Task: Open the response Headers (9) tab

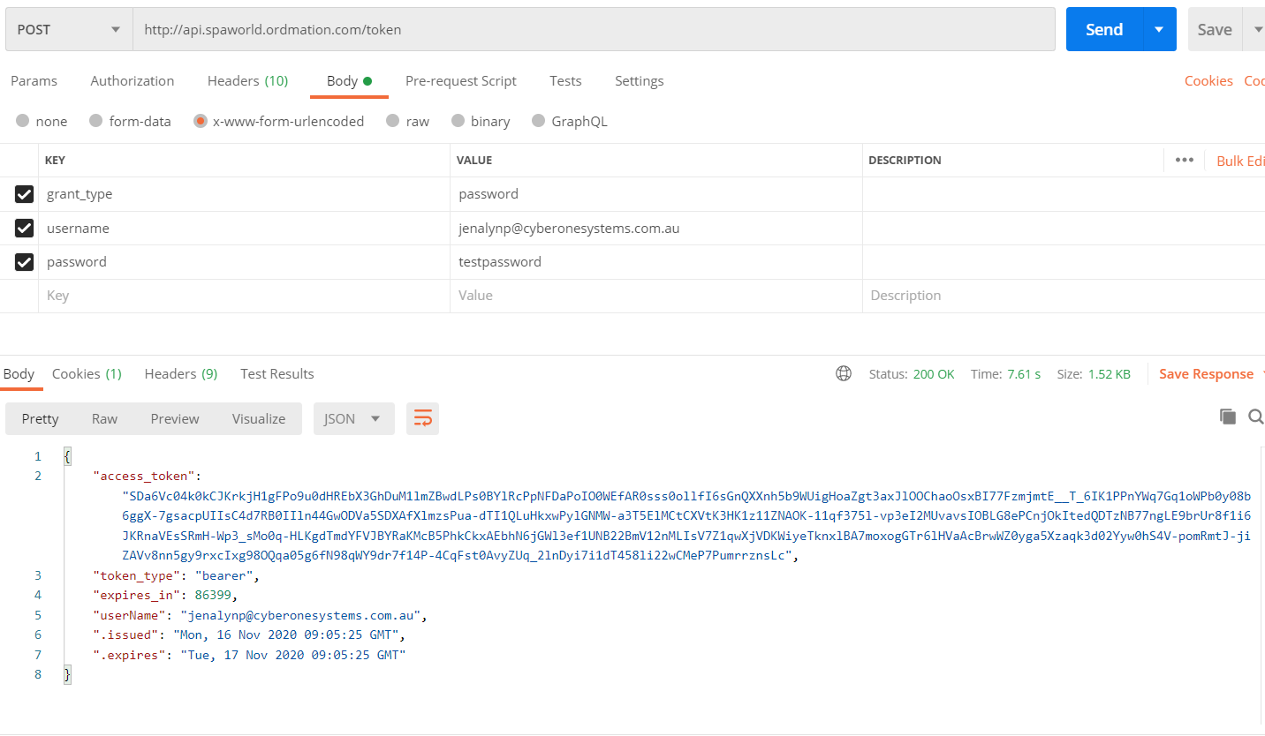Action: pyautogui.click(x=180, y=374)
